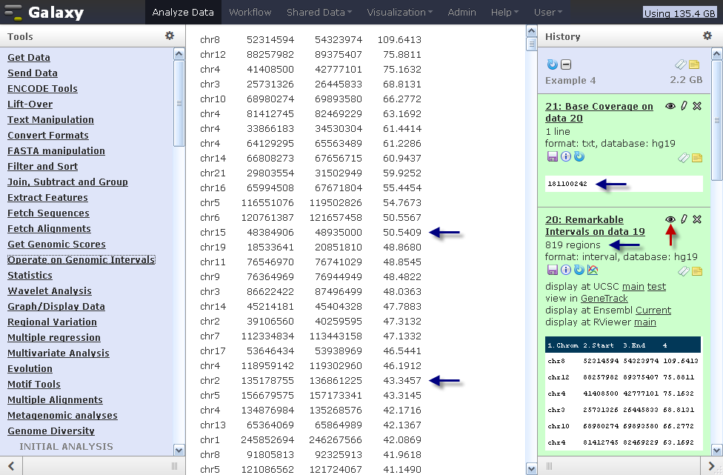Refresh history with the blue refresh icon

pyautogui.click(x=552, y=64)
